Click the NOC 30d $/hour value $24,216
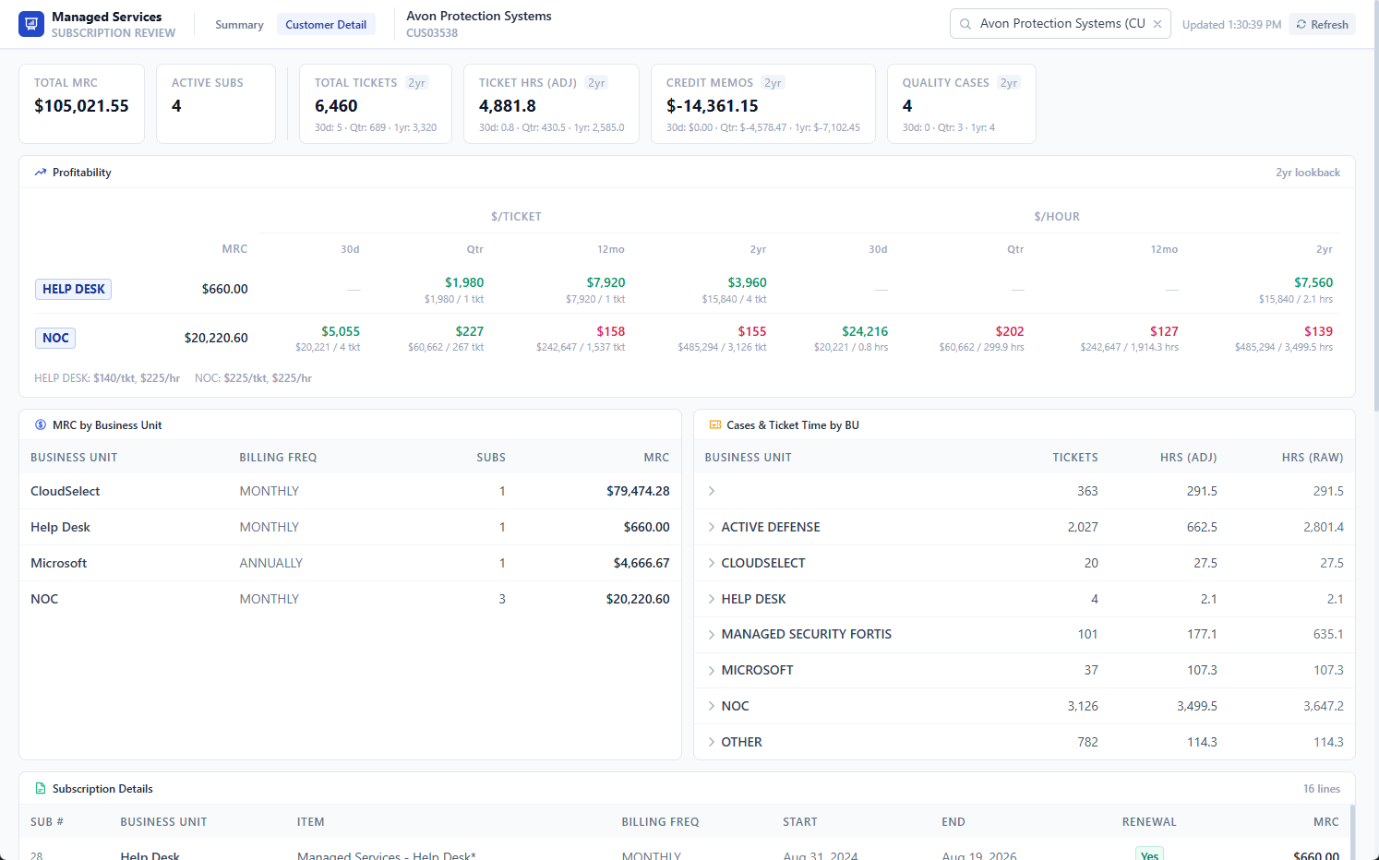 [865, 331]
